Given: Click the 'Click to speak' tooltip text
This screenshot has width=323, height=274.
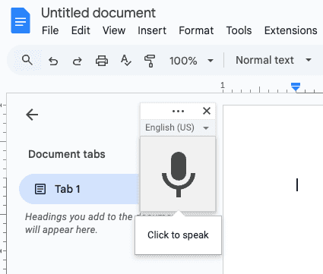Looking at the screenshot, I should (x=178, y=235).
